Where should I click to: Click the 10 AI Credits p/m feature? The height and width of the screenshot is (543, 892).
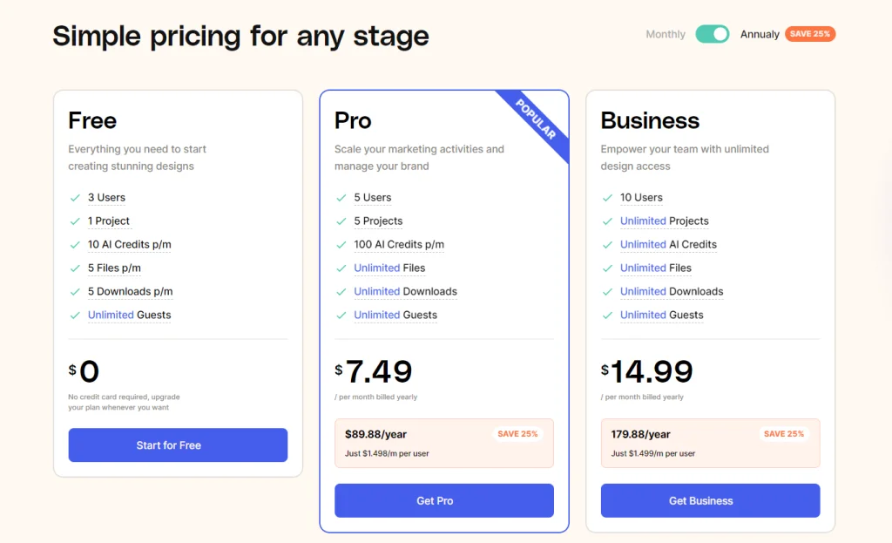pyautogui.click(x=129, y=245)
